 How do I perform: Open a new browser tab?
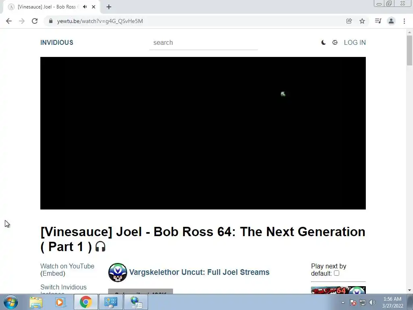pyautogui.click(x=109, y=7)
